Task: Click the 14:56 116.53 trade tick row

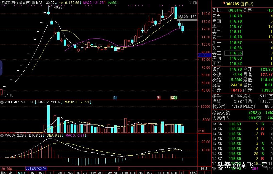Action: pyautogui.click(x=242, y=124)
